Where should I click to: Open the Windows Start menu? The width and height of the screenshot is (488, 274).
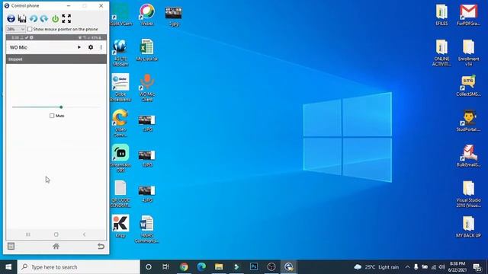click(x=8, y=267)
